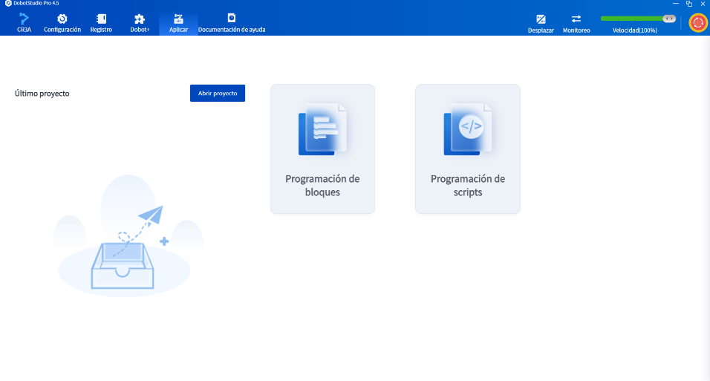
Task: Open Documentación de ayuda
Action: [232, 23]
